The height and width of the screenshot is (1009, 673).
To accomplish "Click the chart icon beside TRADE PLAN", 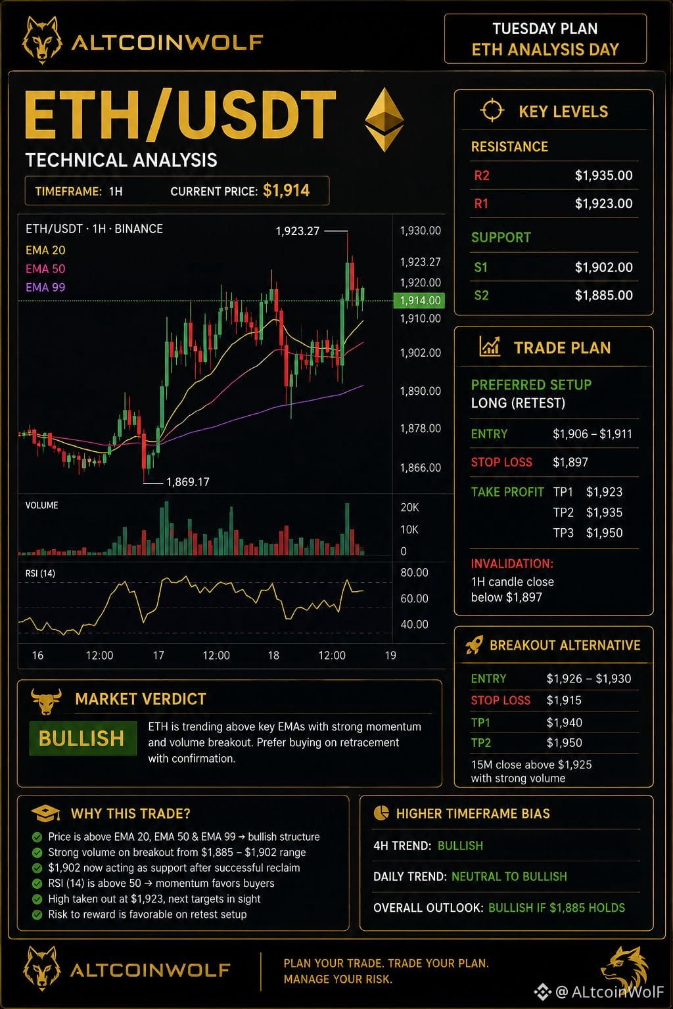I will pyautogui.click(x=490, y=346).
